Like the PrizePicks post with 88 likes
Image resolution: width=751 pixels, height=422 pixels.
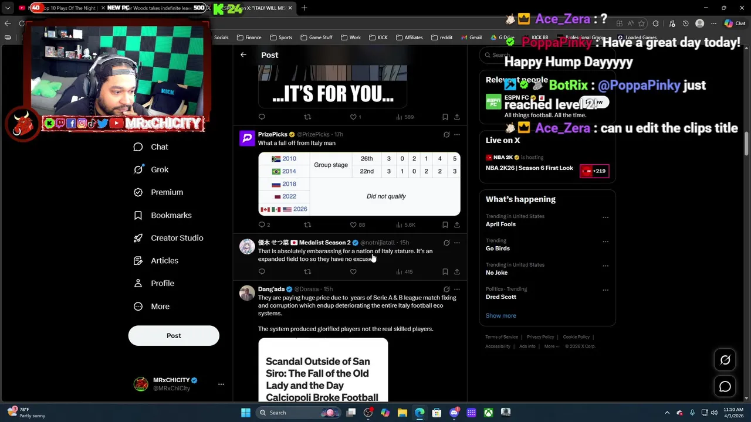click(x=358, y=224)
